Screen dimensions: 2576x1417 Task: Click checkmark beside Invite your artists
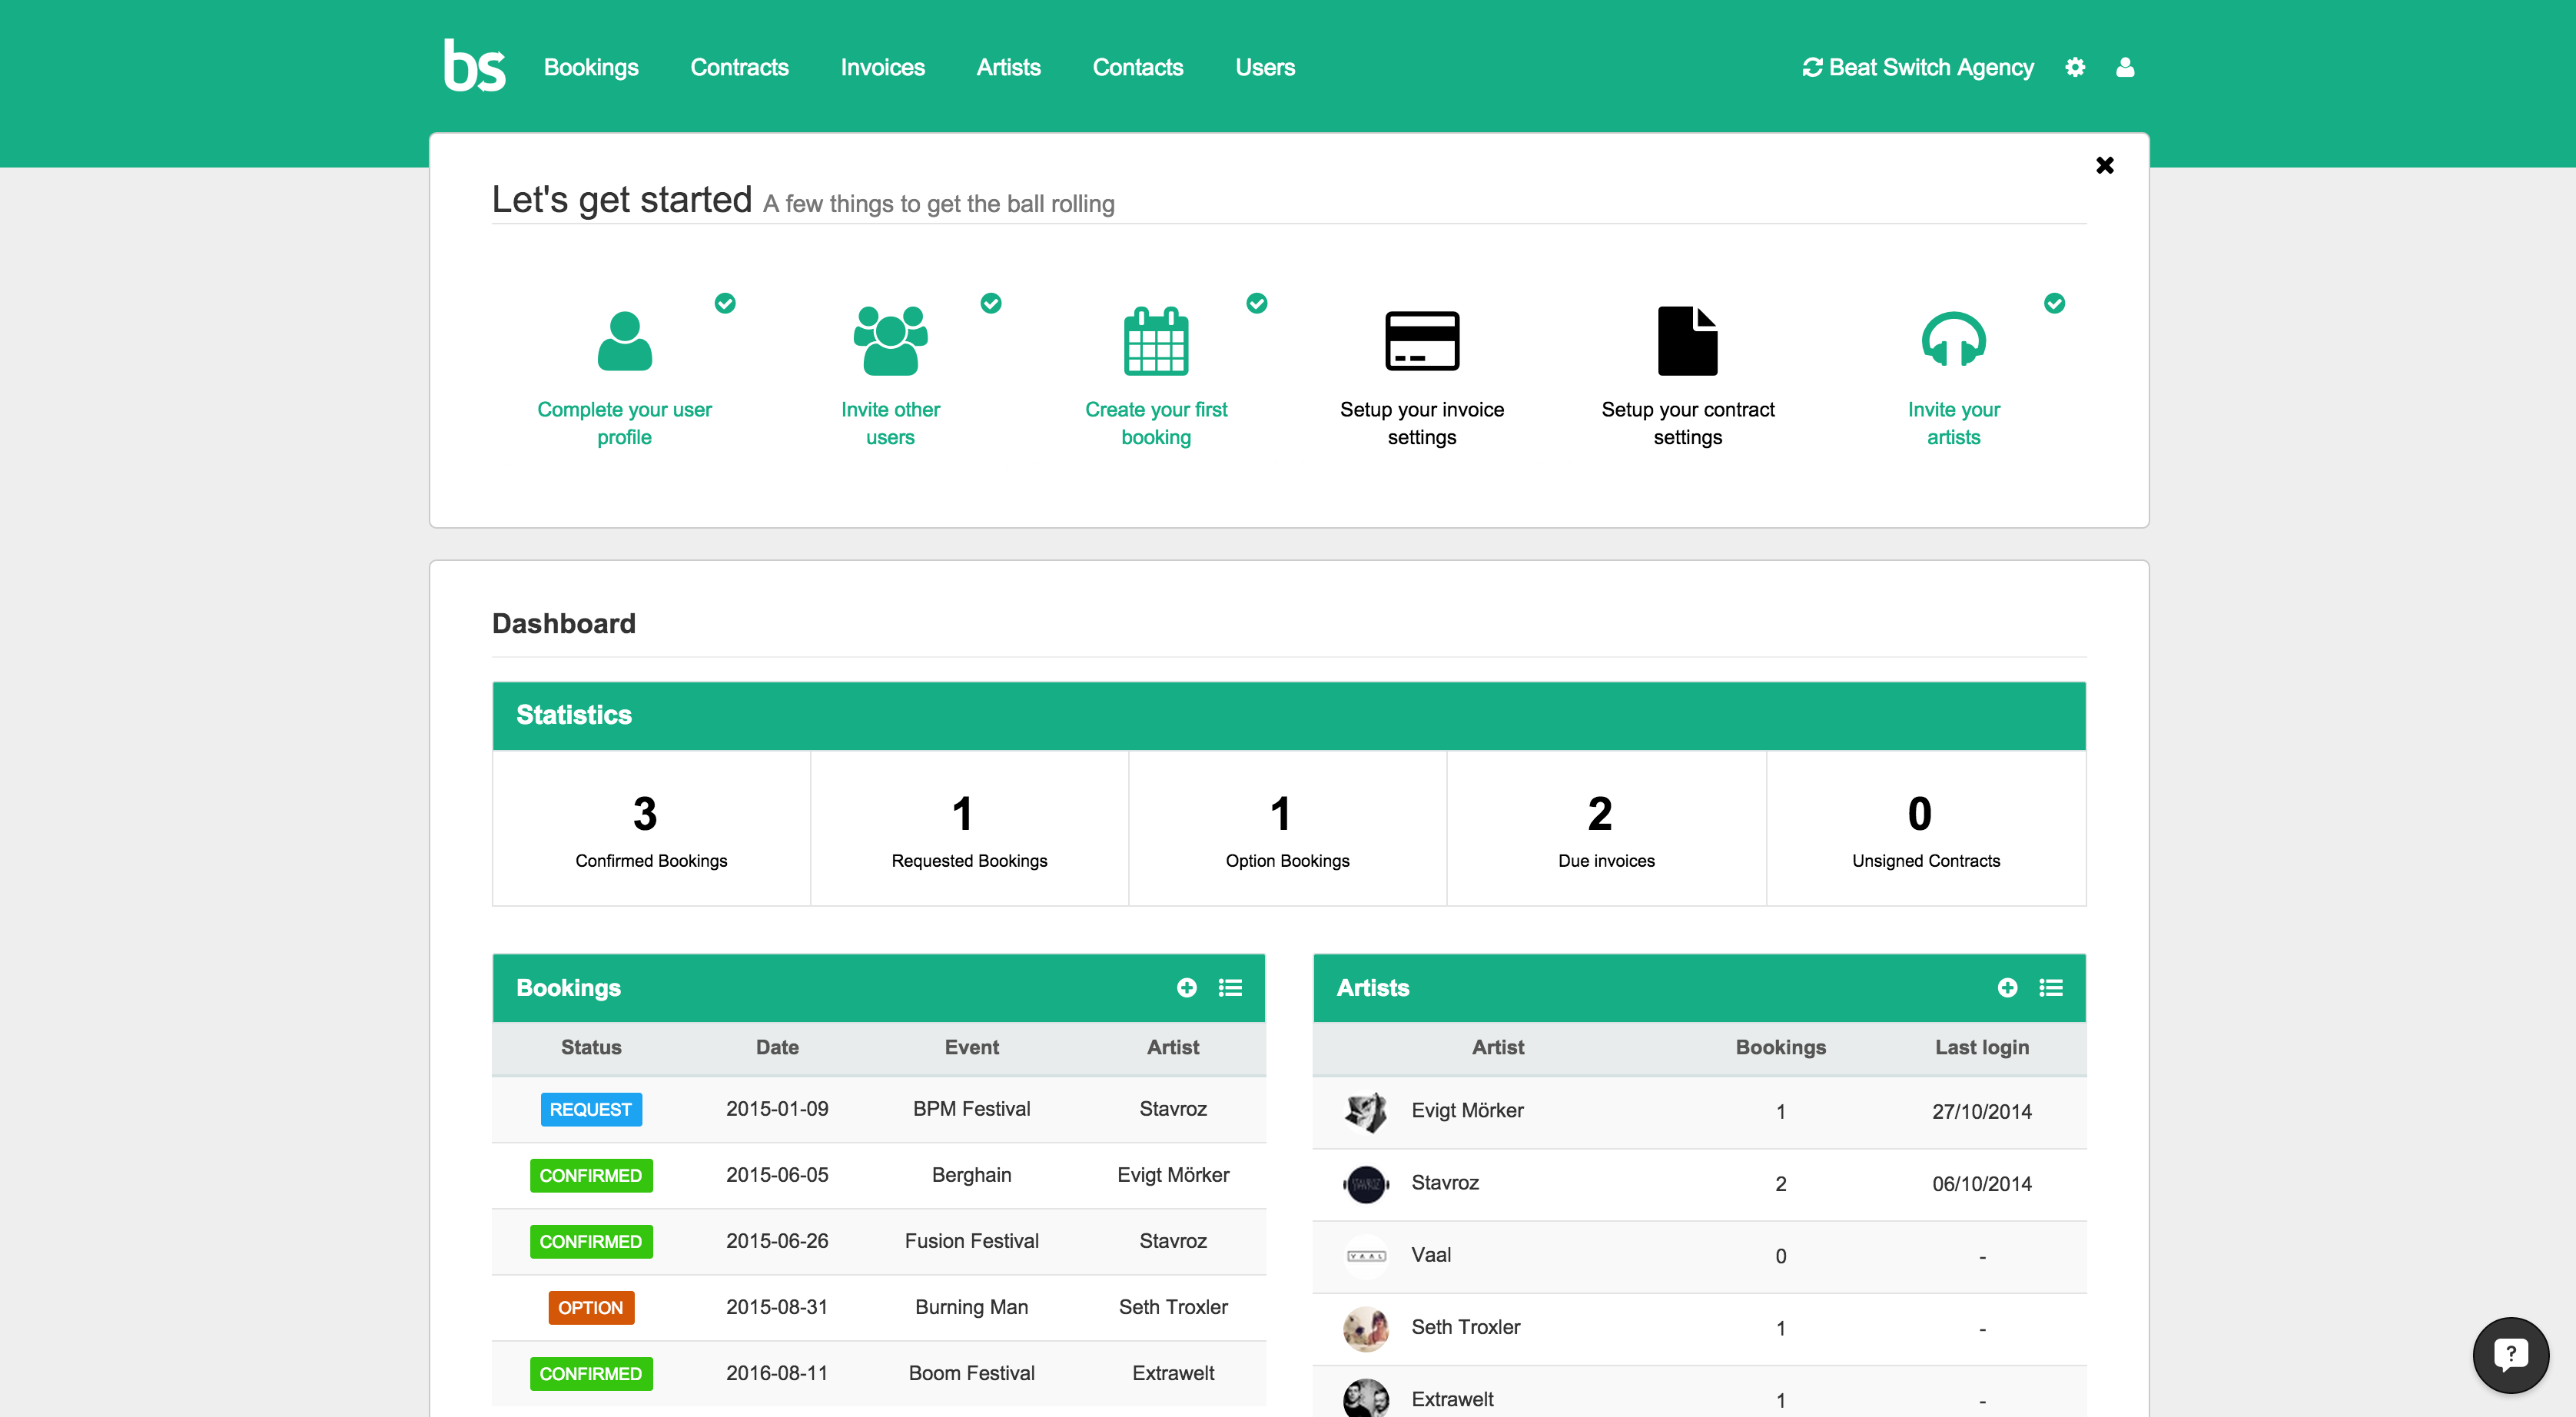tap(2054, 303)
